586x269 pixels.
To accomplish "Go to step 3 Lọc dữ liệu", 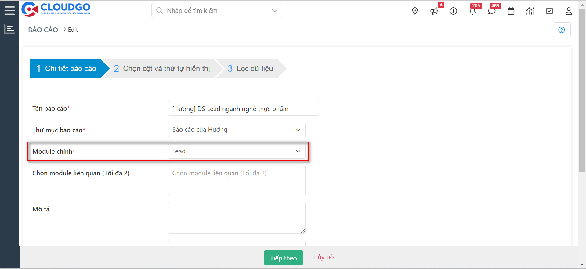I will (250, 69).
